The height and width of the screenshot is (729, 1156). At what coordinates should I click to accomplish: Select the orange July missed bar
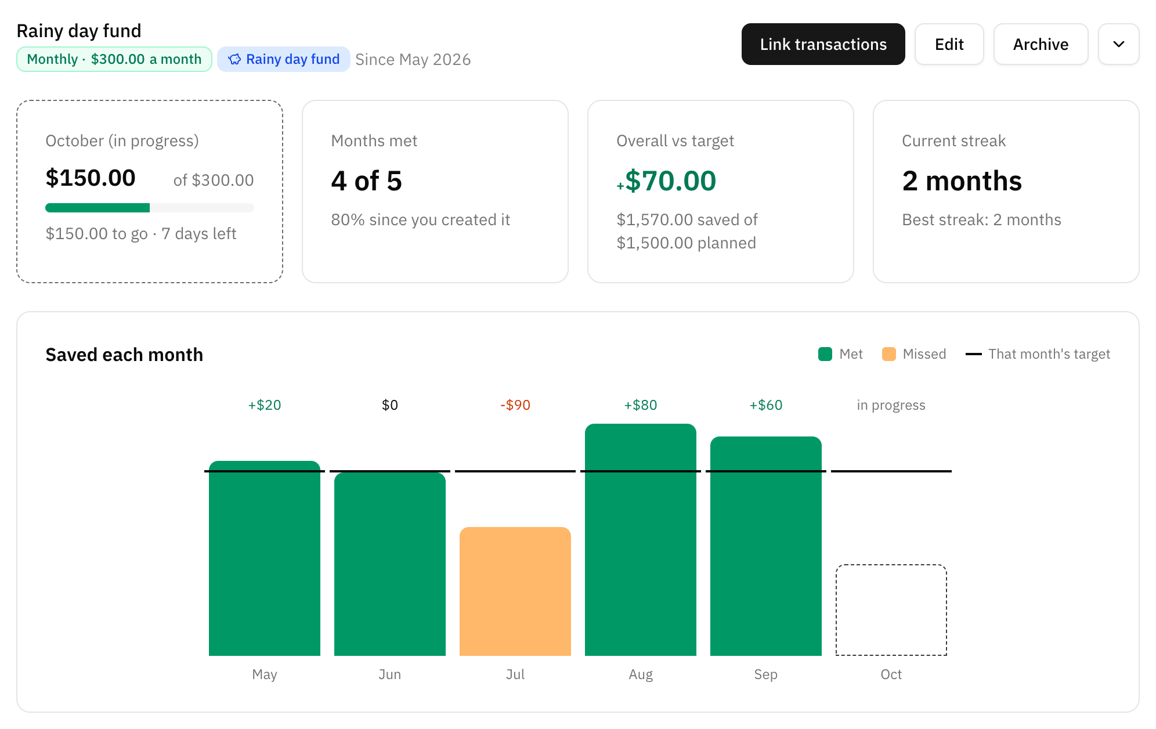tap(515, 591)
